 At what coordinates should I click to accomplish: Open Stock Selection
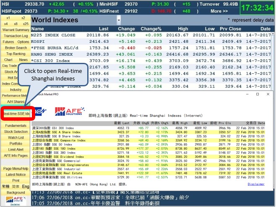[x=16, y=132]
